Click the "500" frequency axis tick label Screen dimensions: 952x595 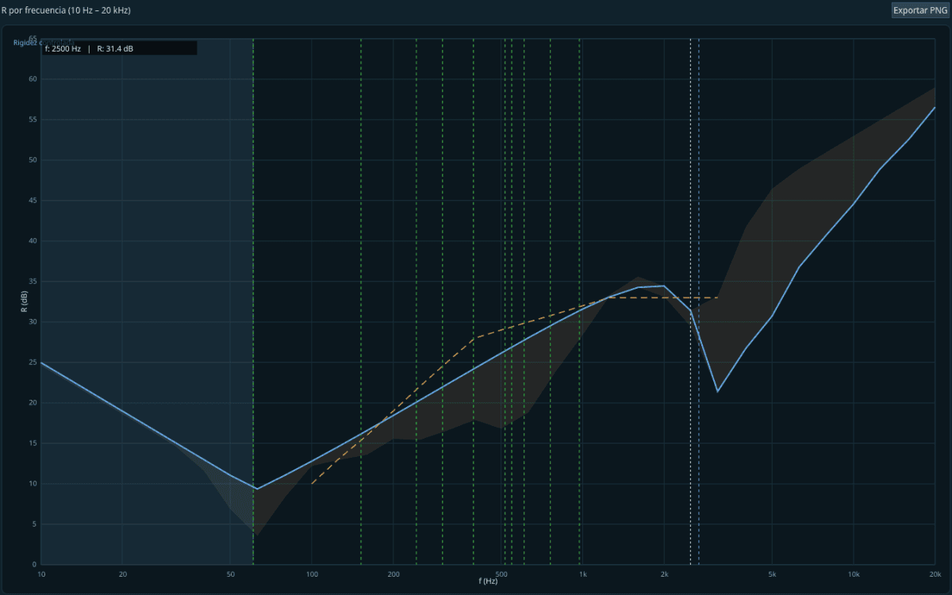[501, 574]
